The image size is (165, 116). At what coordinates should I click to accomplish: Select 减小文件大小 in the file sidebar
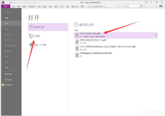pos(10,40)
